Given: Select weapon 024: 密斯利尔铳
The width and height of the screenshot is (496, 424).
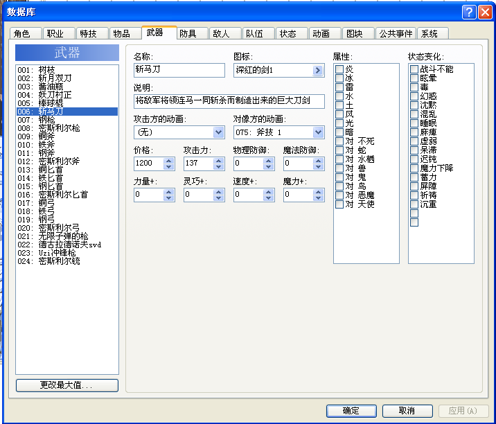Looking at the screenshot, I should click(x=67, y=261).
